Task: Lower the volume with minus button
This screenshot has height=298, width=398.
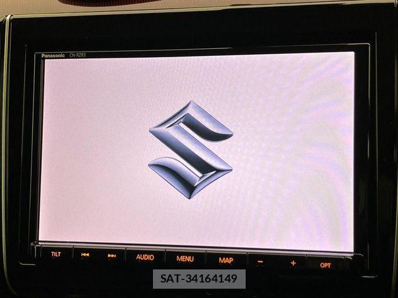Action: tap(260, 262)
